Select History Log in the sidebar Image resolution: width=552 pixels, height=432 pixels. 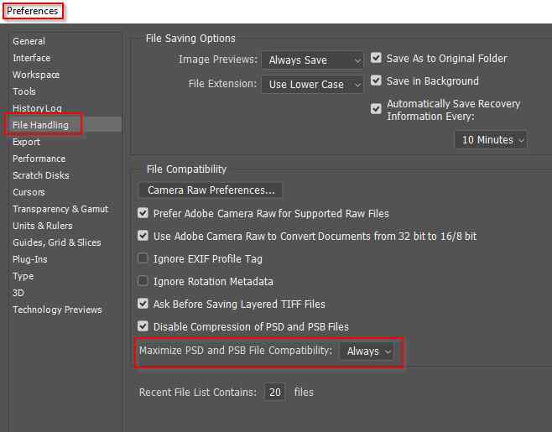[37, 108]
